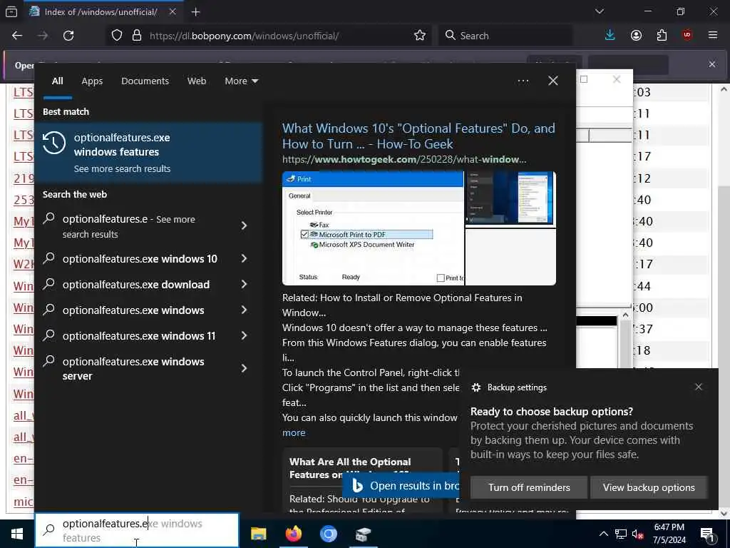This screenshot has width=730, height=548.
Task: Click the Firefox back arrow
Action: [x=17, y=36]
